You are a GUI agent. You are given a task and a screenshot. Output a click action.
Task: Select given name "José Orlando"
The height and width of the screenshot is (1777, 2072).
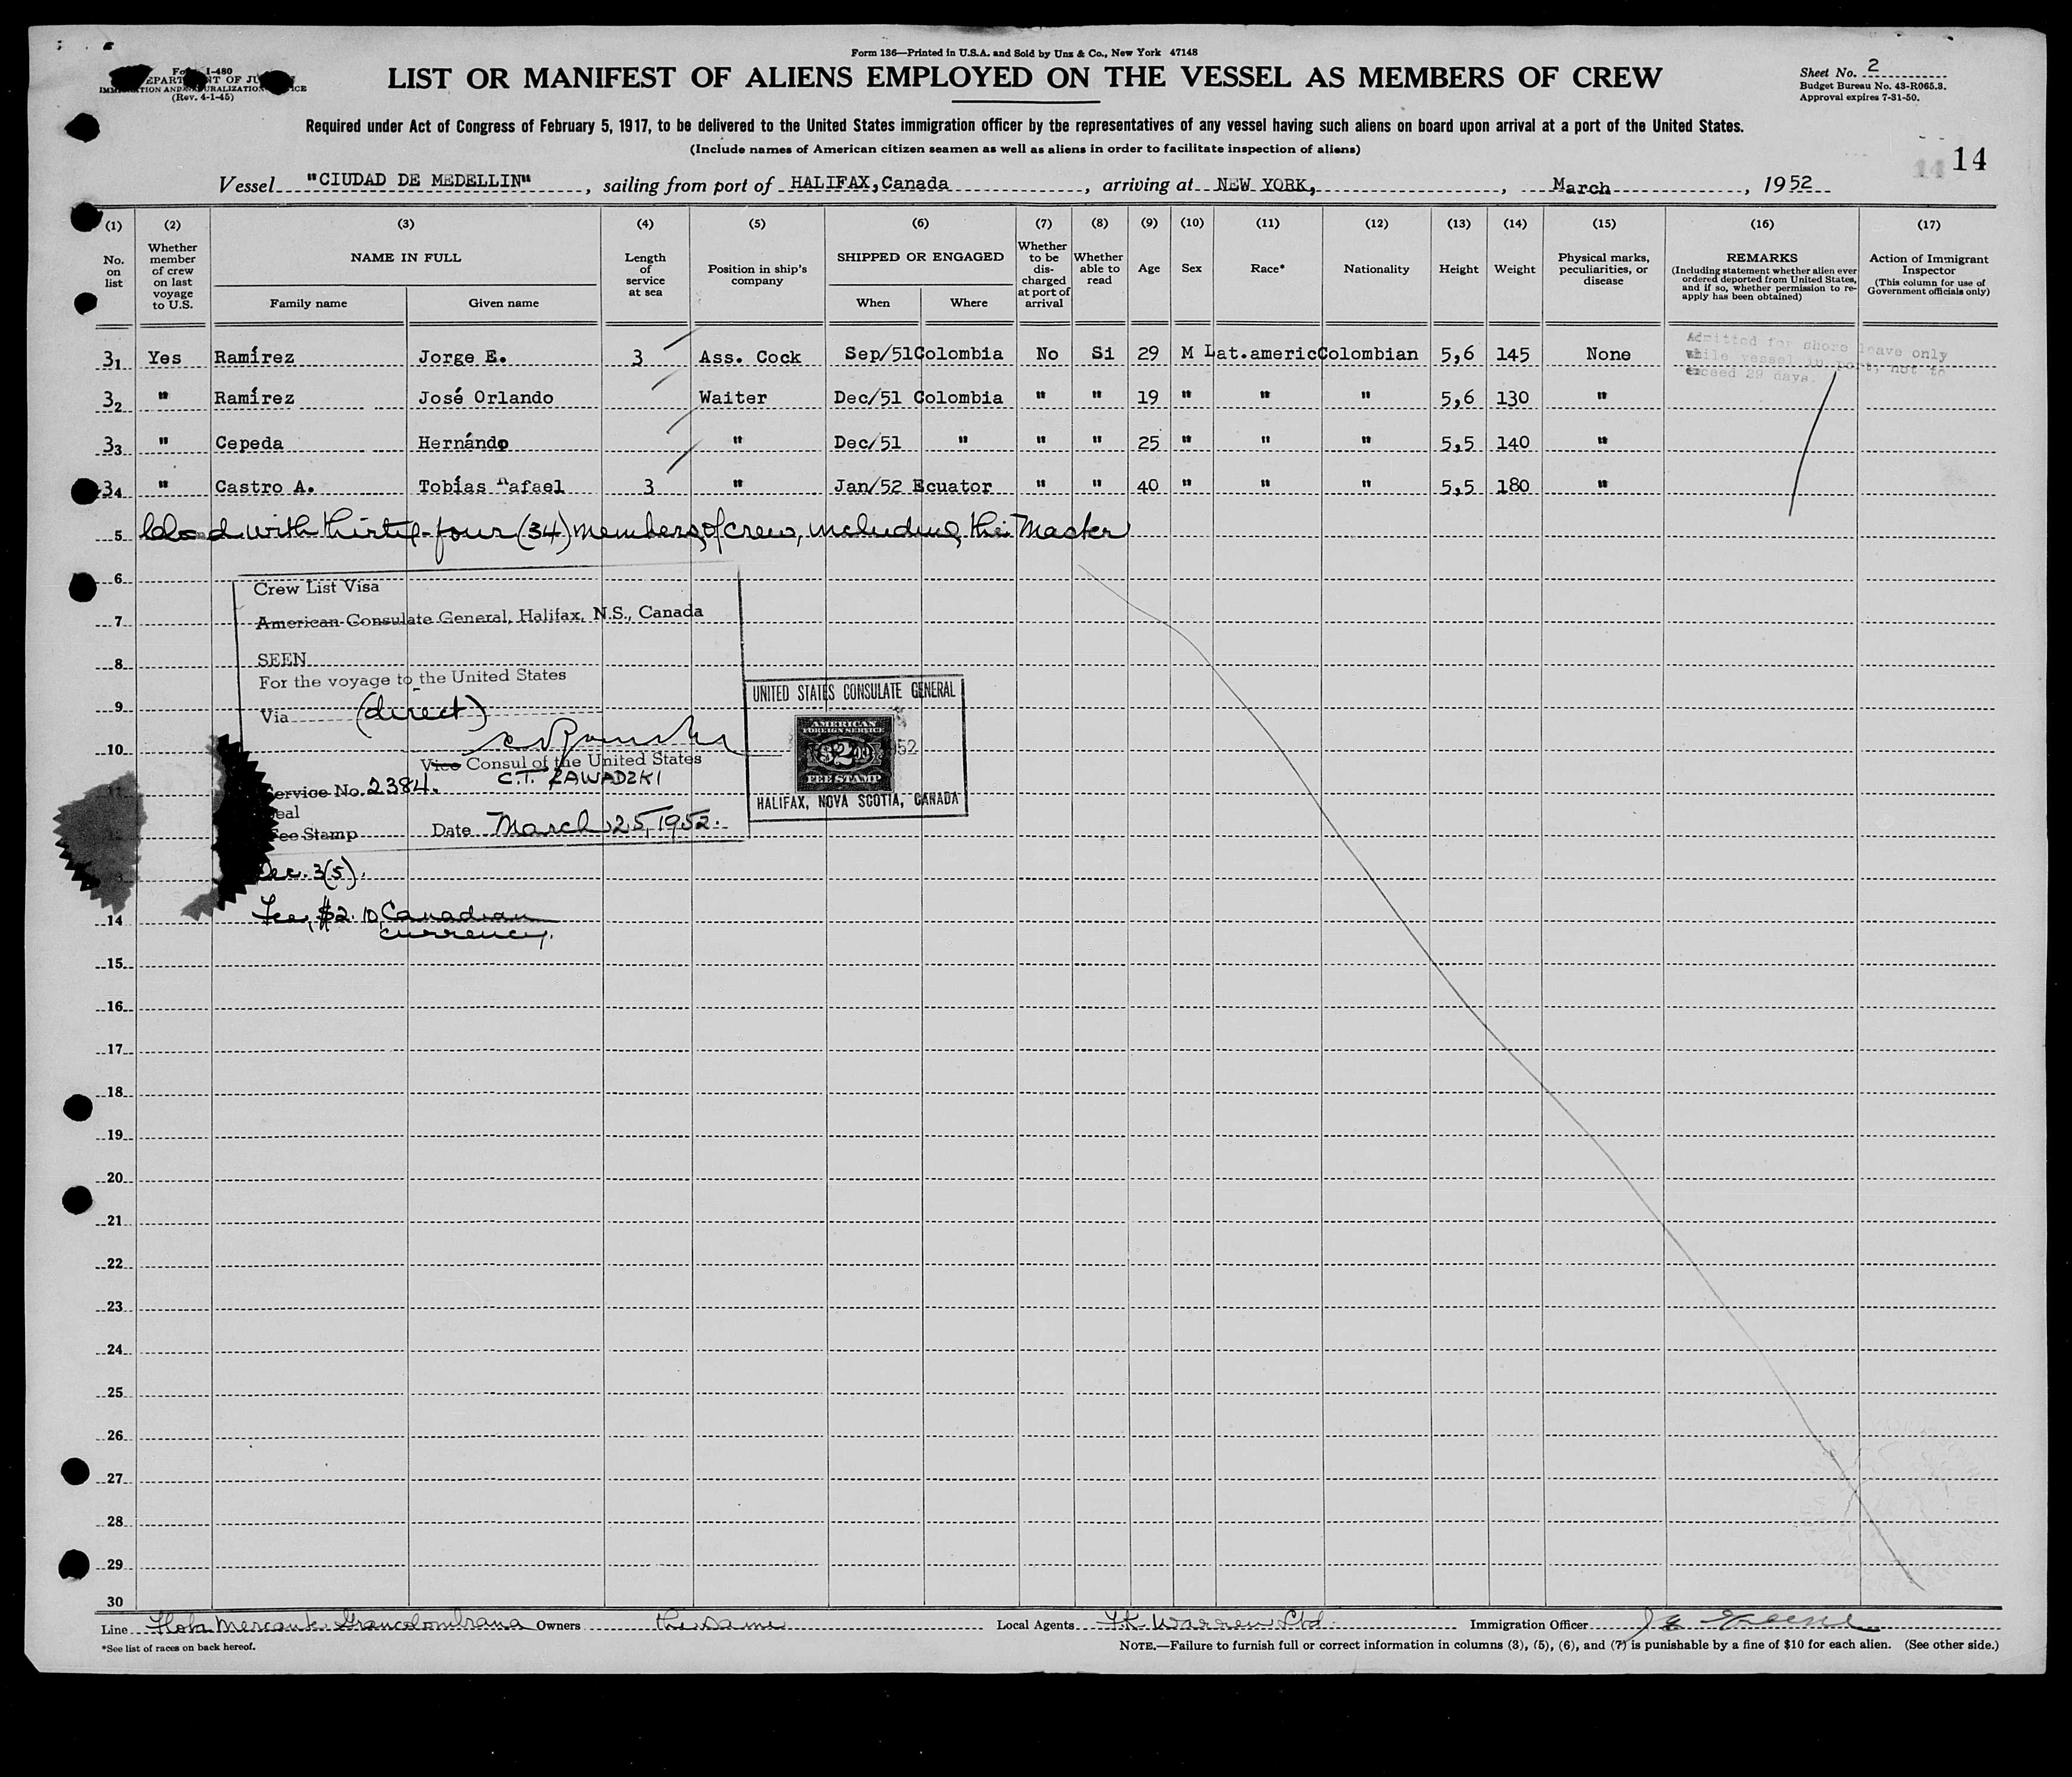tap(485, 398)
